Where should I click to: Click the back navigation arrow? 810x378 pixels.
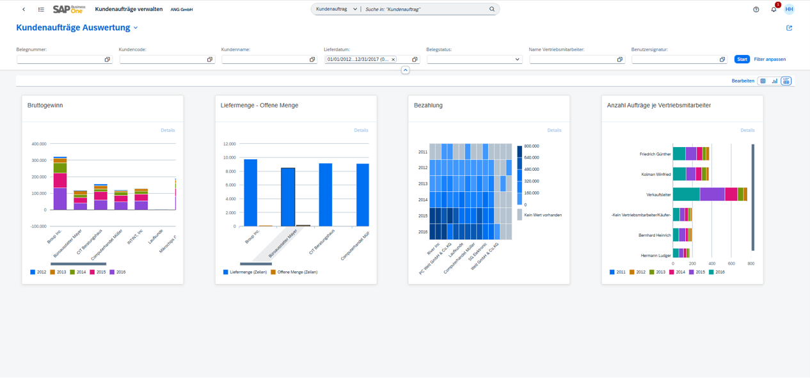pos(24,10)
